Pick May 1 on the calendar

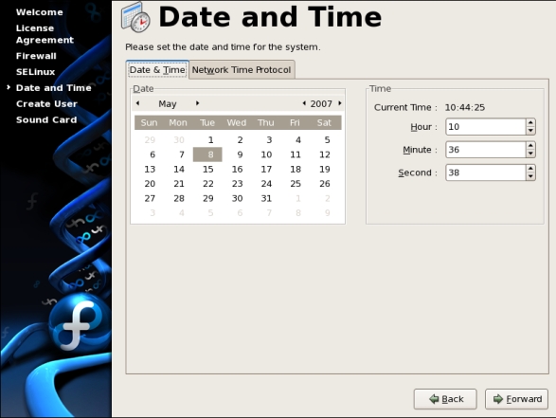tap(210, 139)
